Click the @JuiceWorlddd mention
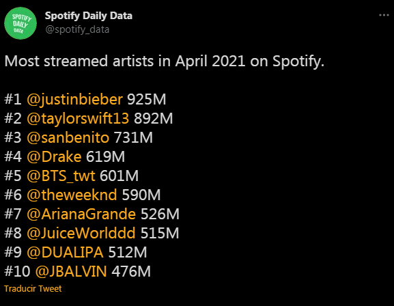Viewport: 394px width, 306px height. coord(81,233)
